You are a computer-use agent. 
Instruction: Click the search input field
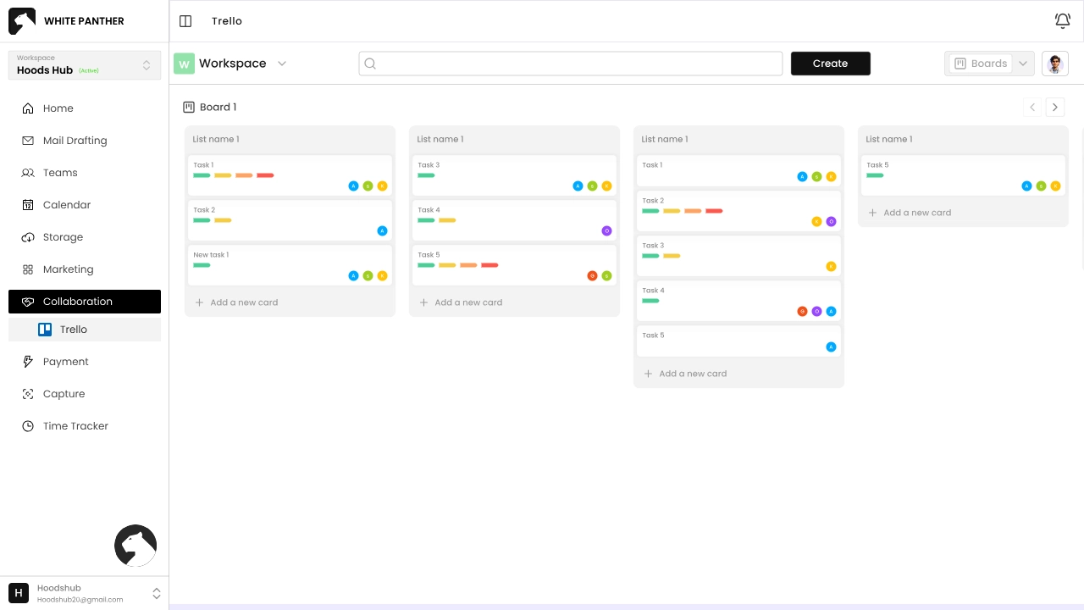coord(570,64)
